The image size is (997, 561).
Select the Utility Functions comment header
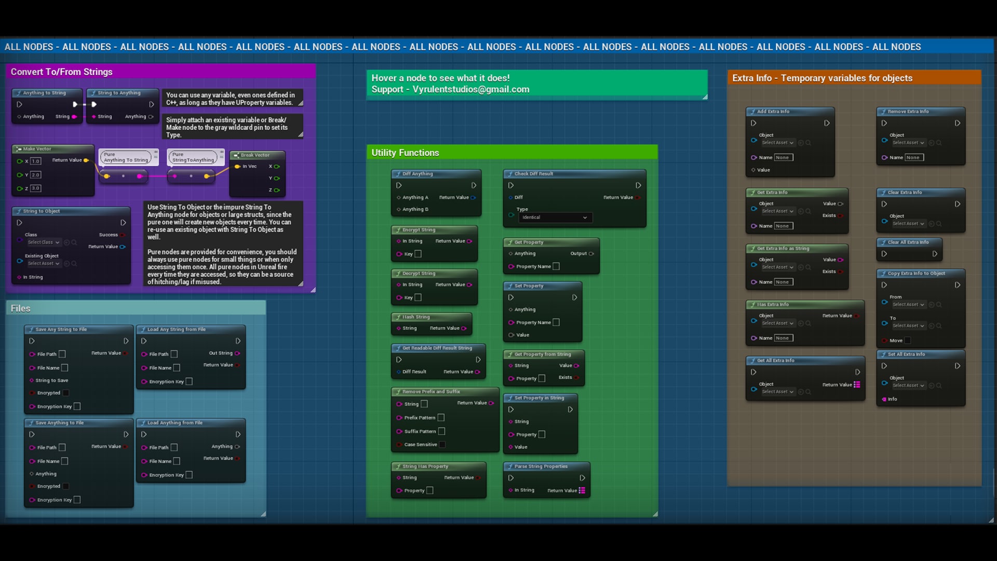405,152
